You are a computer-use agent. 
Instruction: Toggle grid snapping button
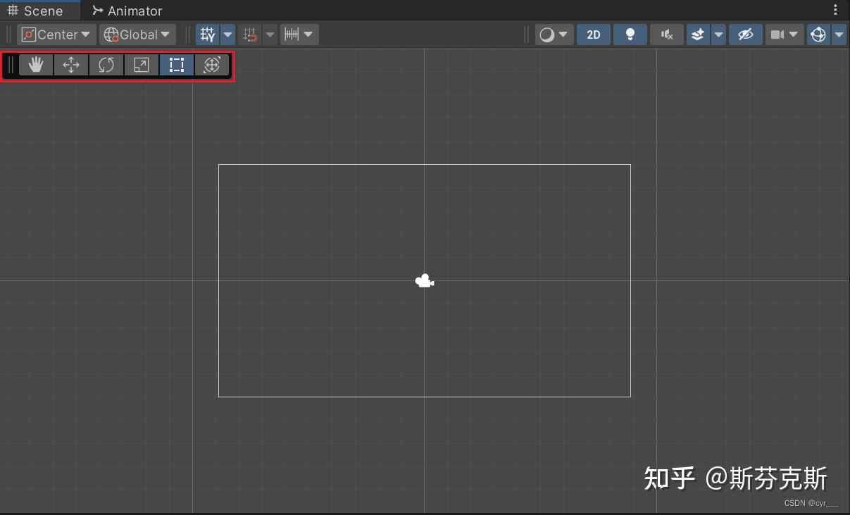[250, 35]
